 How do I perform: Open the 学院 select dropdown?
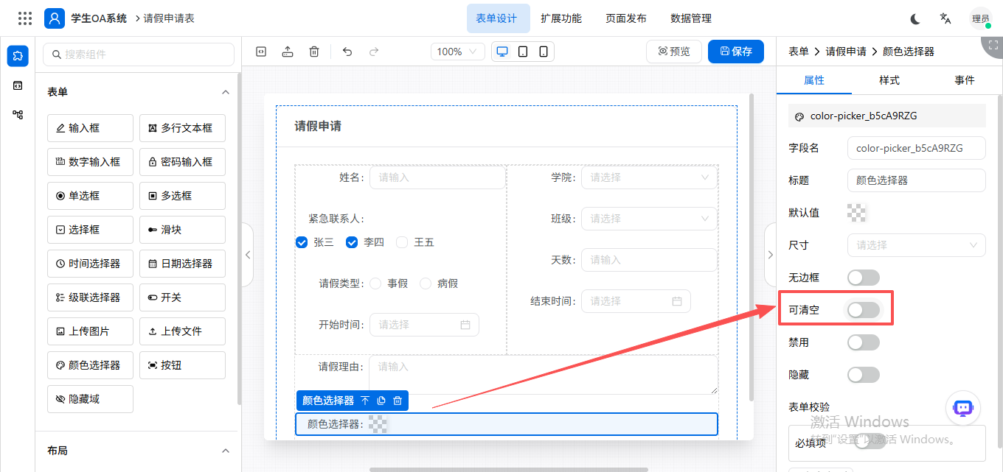click(x=649, y=177)
